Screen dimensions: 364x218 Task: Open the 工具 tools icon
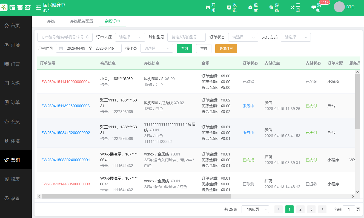point(295,7)
